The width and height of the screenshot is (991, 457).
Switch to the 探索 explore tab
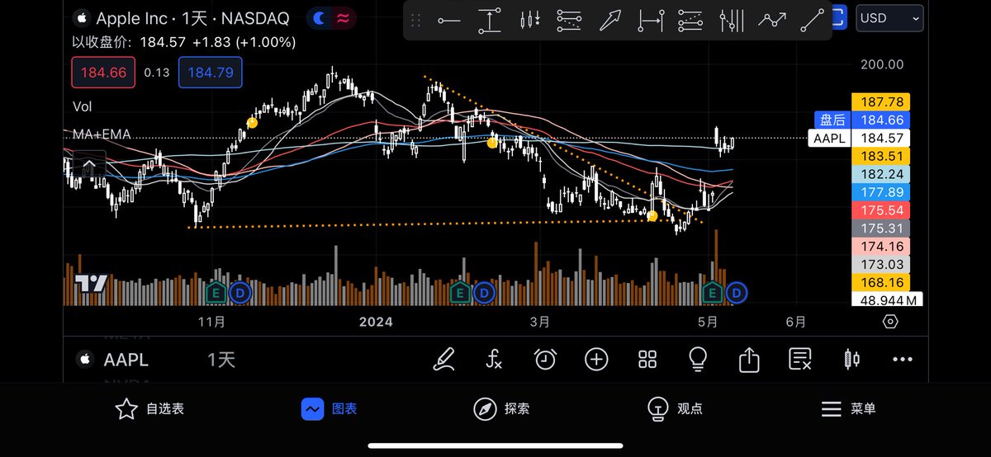pyautogui.click(x=501, y=408)
